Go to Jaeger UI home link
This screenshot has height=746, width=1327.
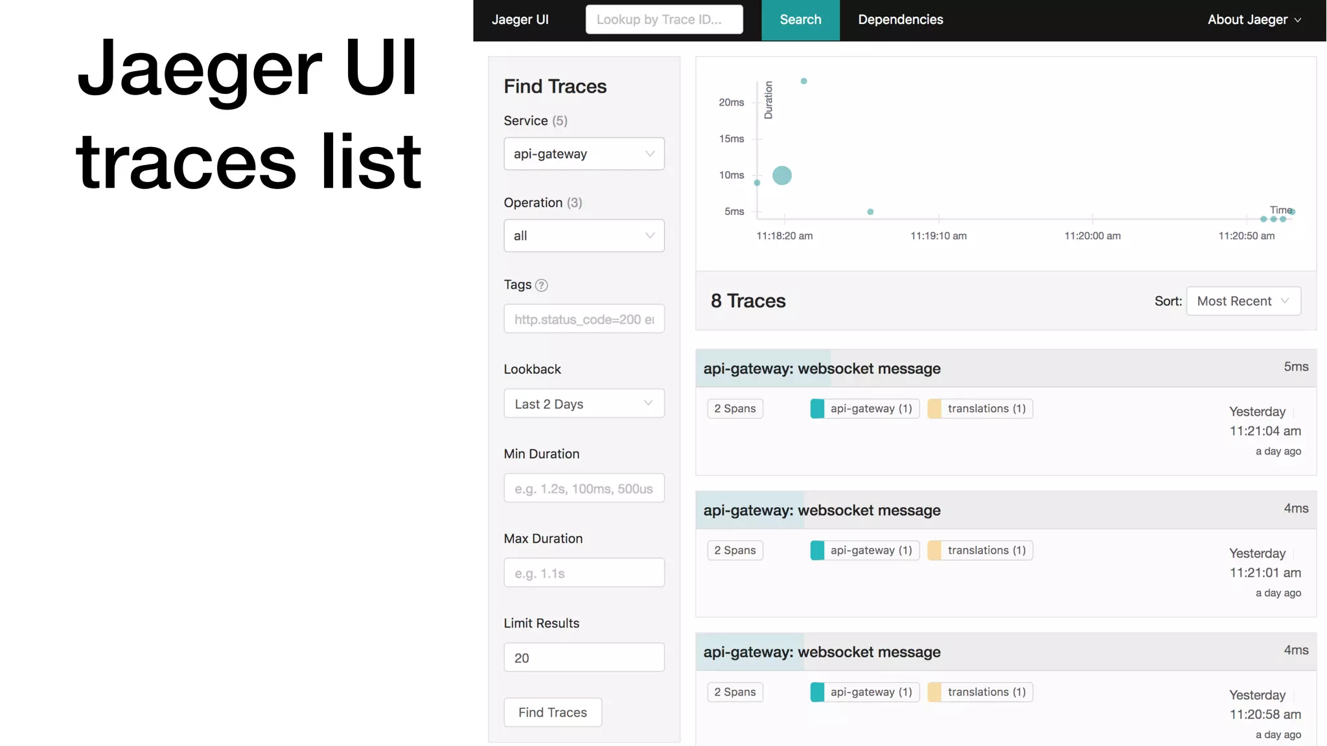pos(520,19)
